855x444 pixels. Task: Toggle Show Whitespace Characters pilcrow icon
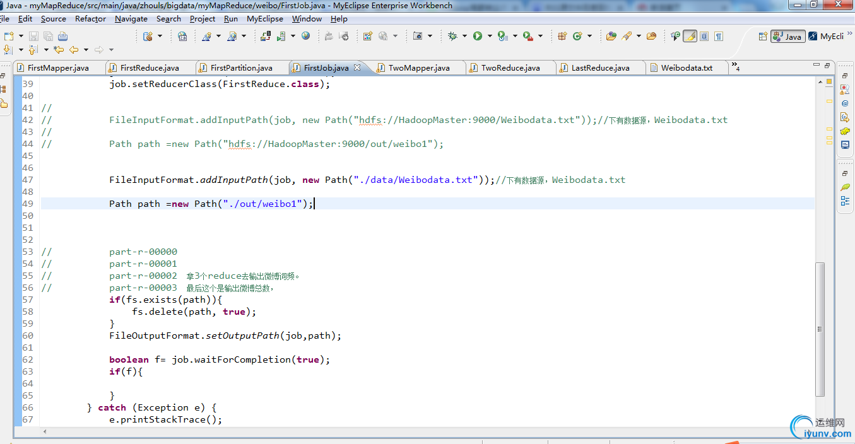tap(719, 36)
